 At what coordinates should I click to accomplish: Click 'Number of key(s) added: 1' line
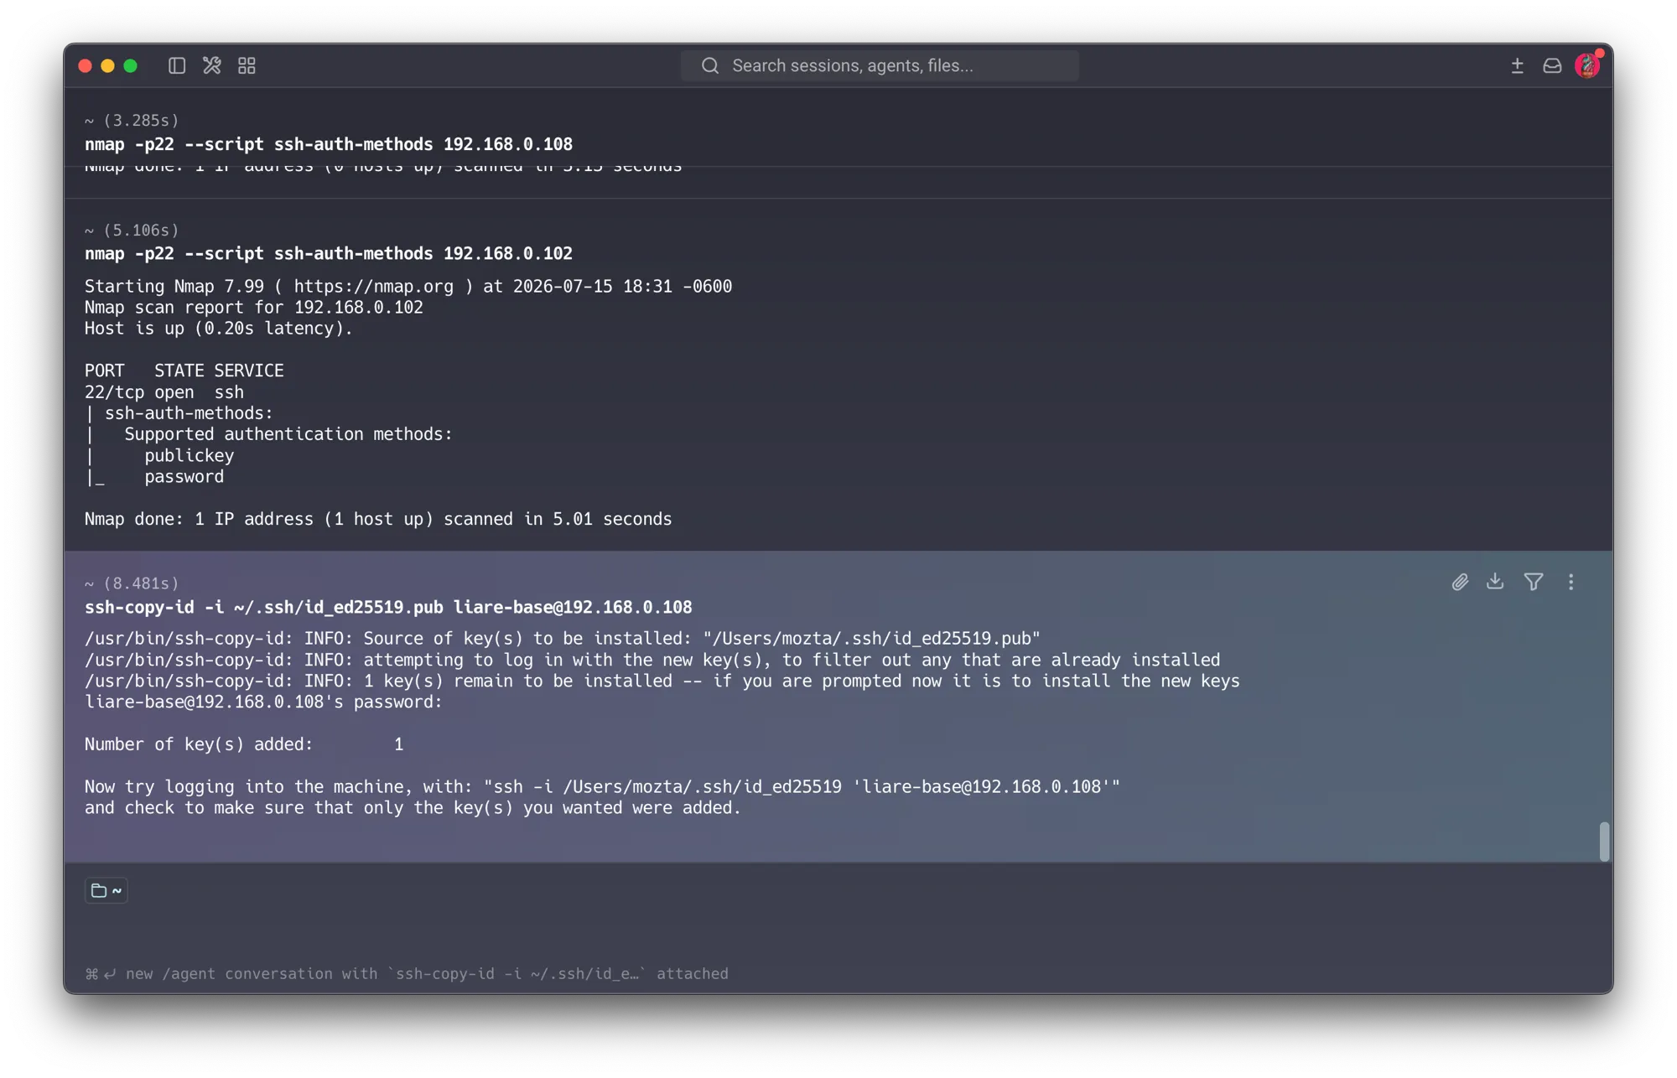[244, 744]
